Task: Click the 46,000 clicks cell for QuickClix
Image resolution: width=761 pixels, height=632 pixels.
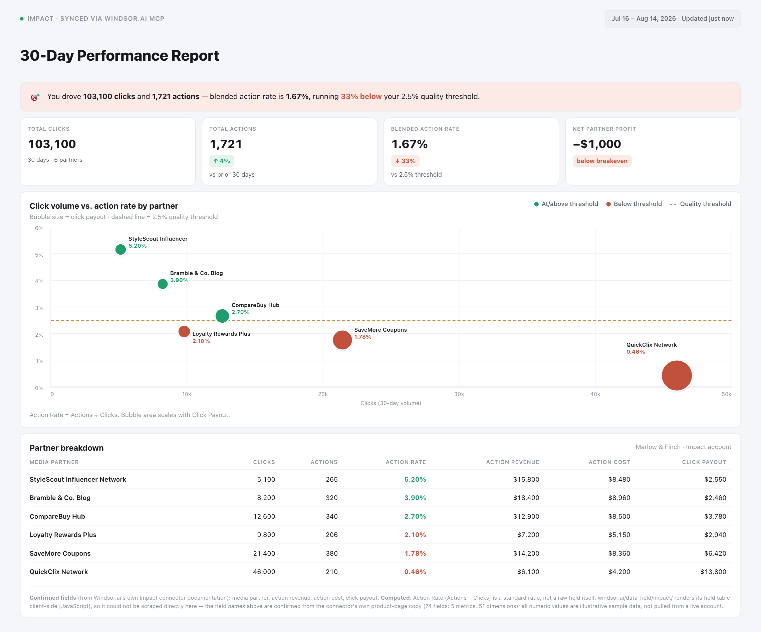Action: pyautogui.click(x=264, y=572)
